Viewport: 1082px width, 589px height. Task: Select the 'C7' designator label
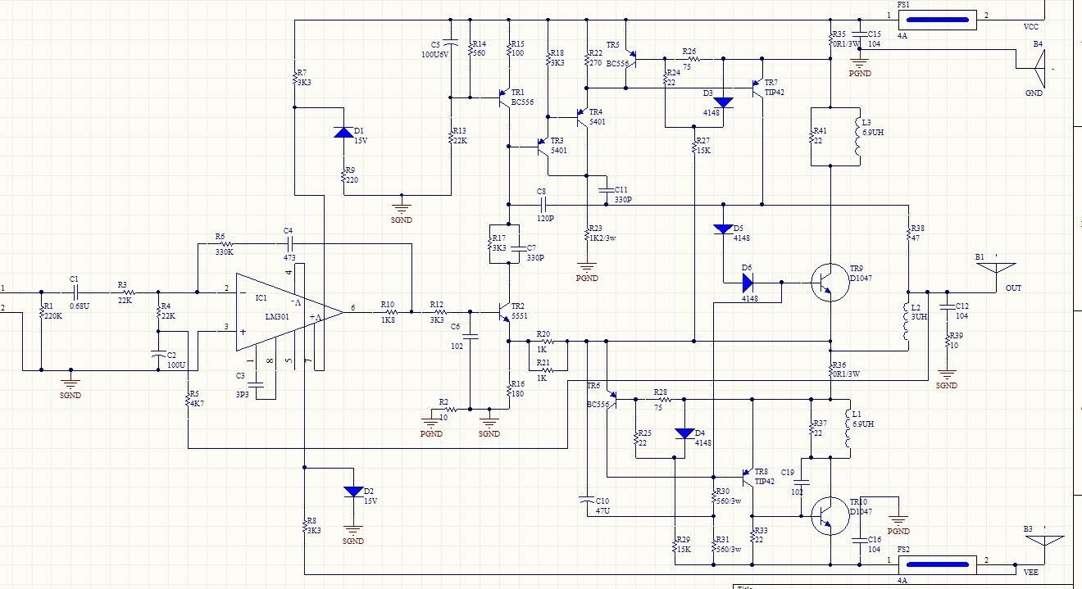(x=530, y=248)
